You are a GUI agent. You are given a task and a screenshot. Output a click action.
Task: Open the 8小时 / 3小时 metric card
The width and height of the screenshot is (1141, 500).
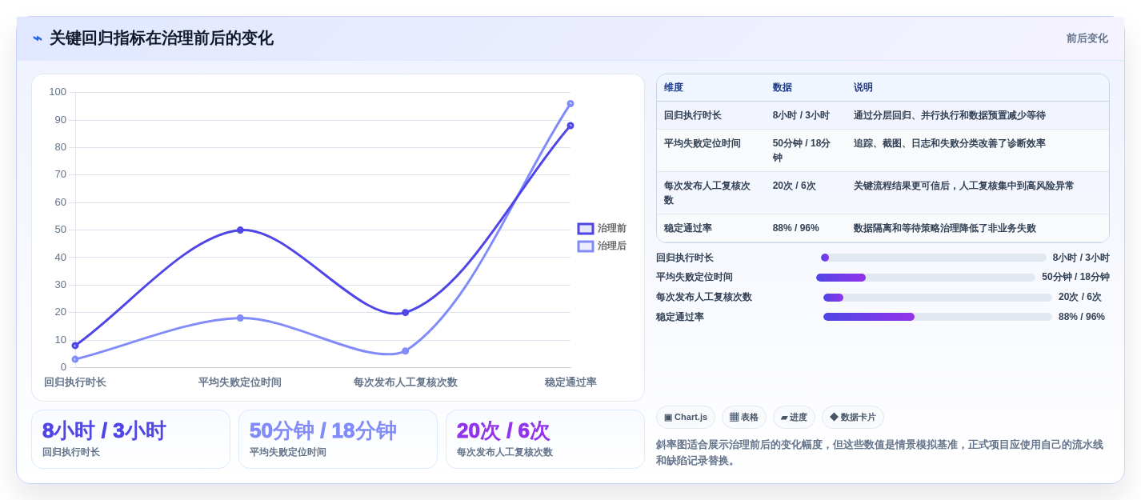coord(130,439)
